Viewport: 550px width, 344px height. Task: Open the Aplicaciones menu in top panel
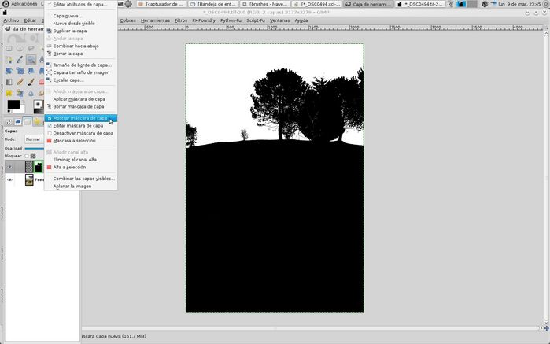(x=20, y=4)
